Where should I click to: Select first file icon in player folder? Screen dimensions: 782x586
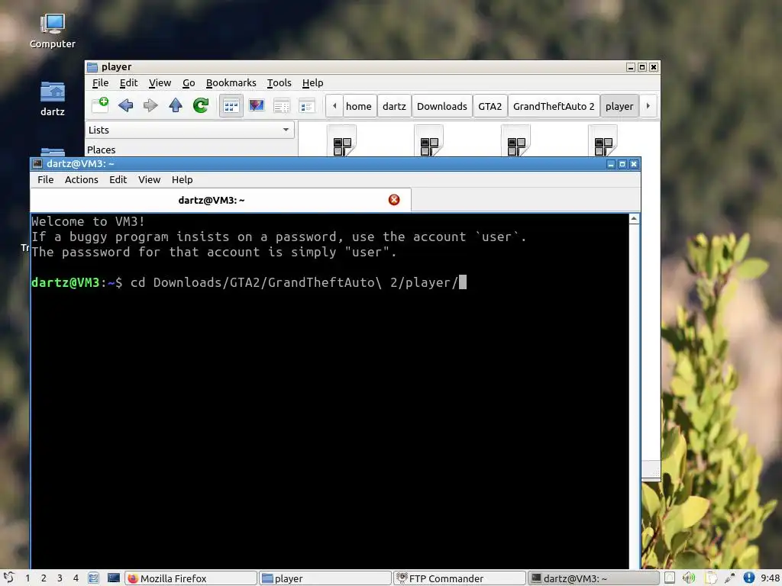341,140
